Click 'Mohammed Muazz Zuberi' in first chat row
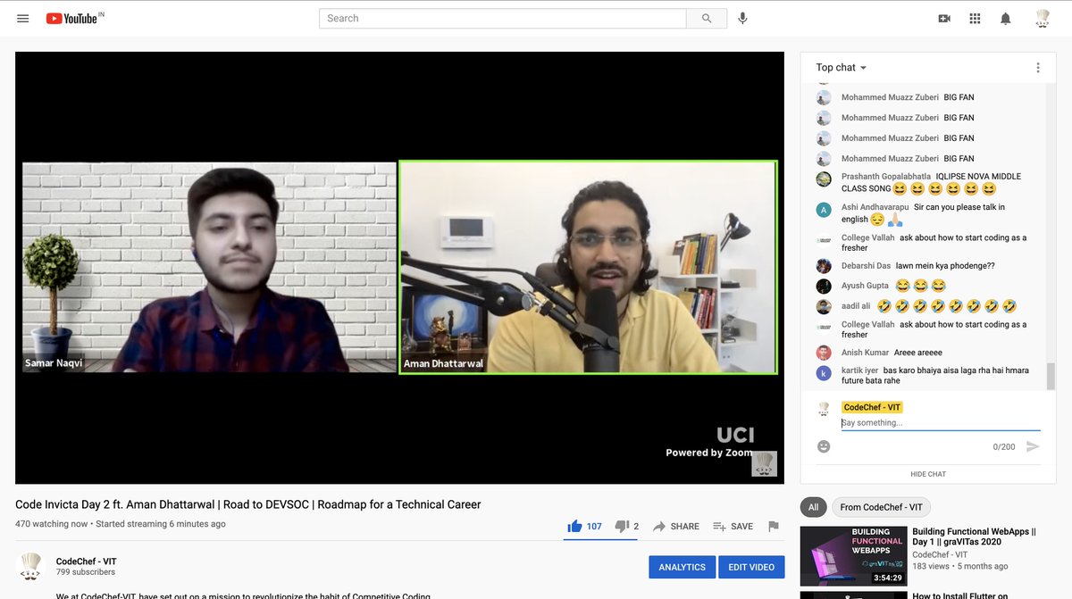1072x599 pixels. [x=890, y=97]
